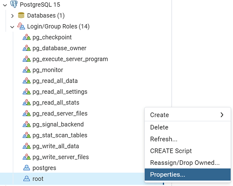This screenshot has height=186, width=233.
Task: Click the pg_write_server_files role icon
Action: point(26,157)
